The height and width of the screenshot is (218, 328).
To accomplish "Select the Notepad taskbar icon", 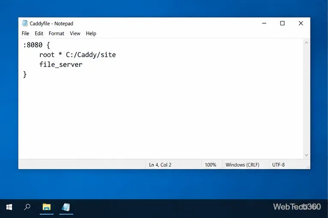I will point(66,207).
